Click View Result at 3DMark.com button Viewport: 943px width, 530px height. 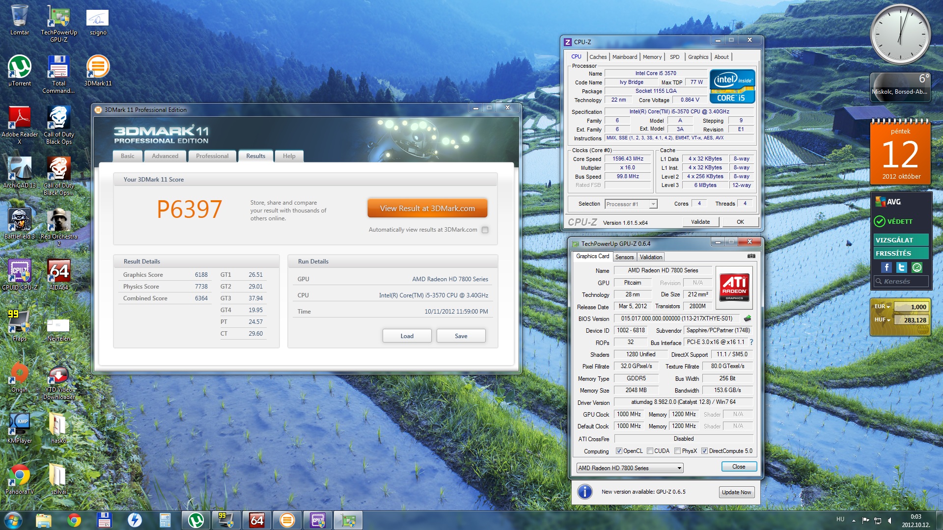point(427,208)
